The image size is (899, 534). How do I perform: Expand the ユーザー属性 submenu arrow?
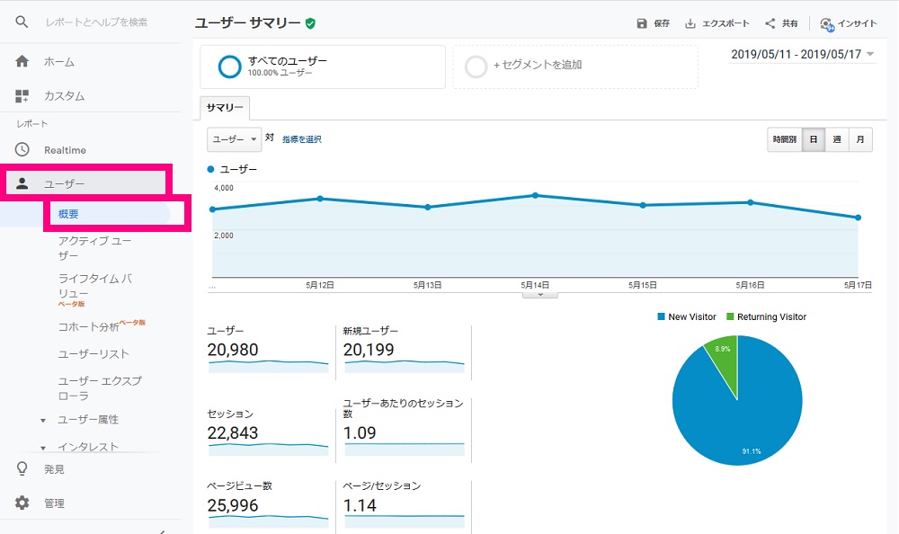click(x=43, y=421)
